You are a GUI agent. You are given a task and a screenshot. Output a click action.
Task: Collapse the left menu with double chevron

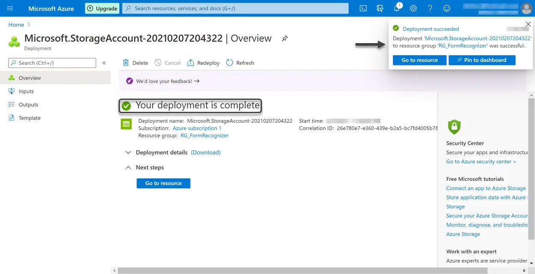click(x=104, y=63)
